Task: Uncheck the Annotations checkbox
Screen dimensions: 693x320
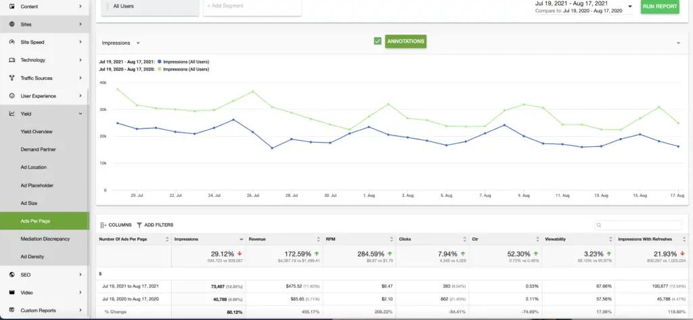Action: [x=378, y=41]
